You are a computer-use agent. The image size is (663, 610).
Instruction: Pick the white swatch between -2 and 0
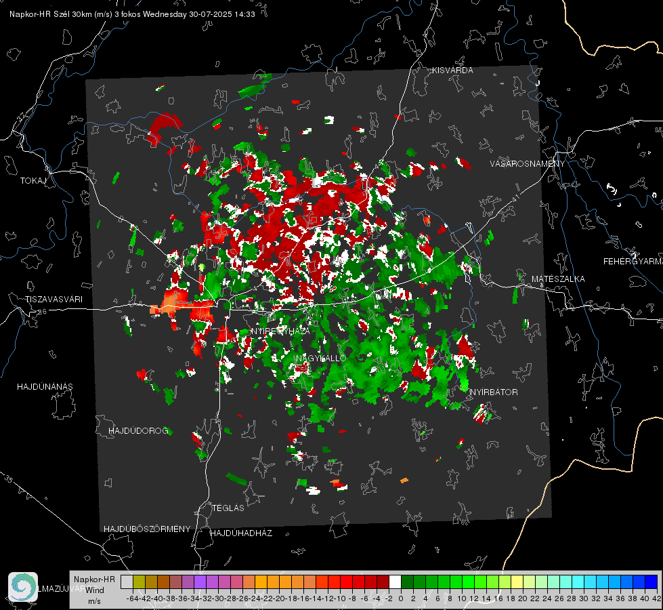pyautogui.click(x=395, y=582)
